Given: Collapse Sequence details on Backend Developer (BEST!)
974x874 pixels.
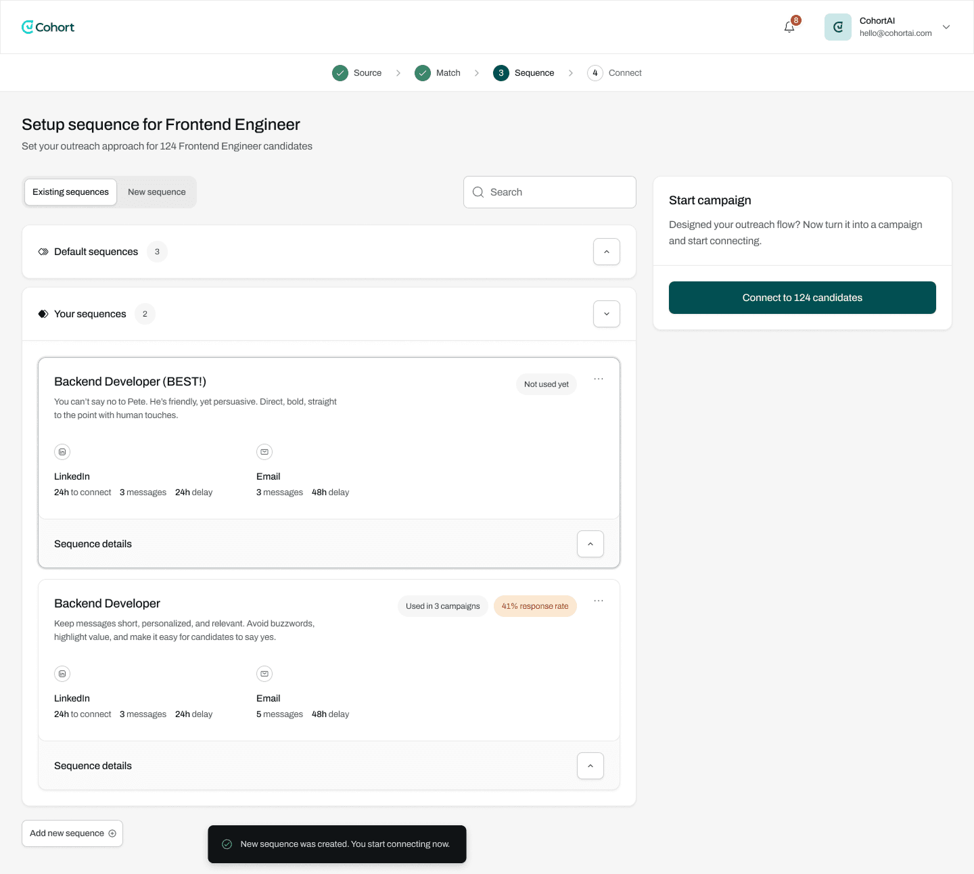Looking at the screenshot, I should pos(590,543).
